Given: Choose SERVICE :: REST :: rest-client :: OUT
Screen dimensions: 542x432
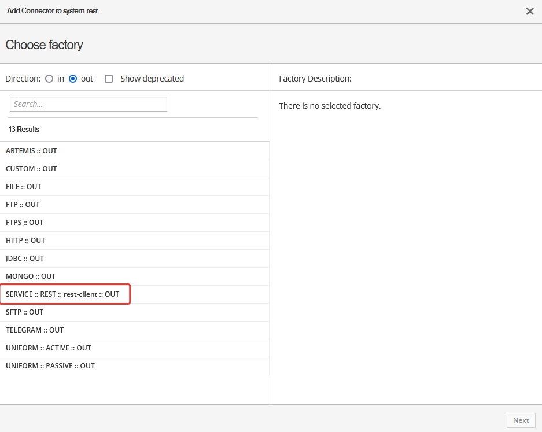Looking at the screenshot, I should [x=62, y=294].
